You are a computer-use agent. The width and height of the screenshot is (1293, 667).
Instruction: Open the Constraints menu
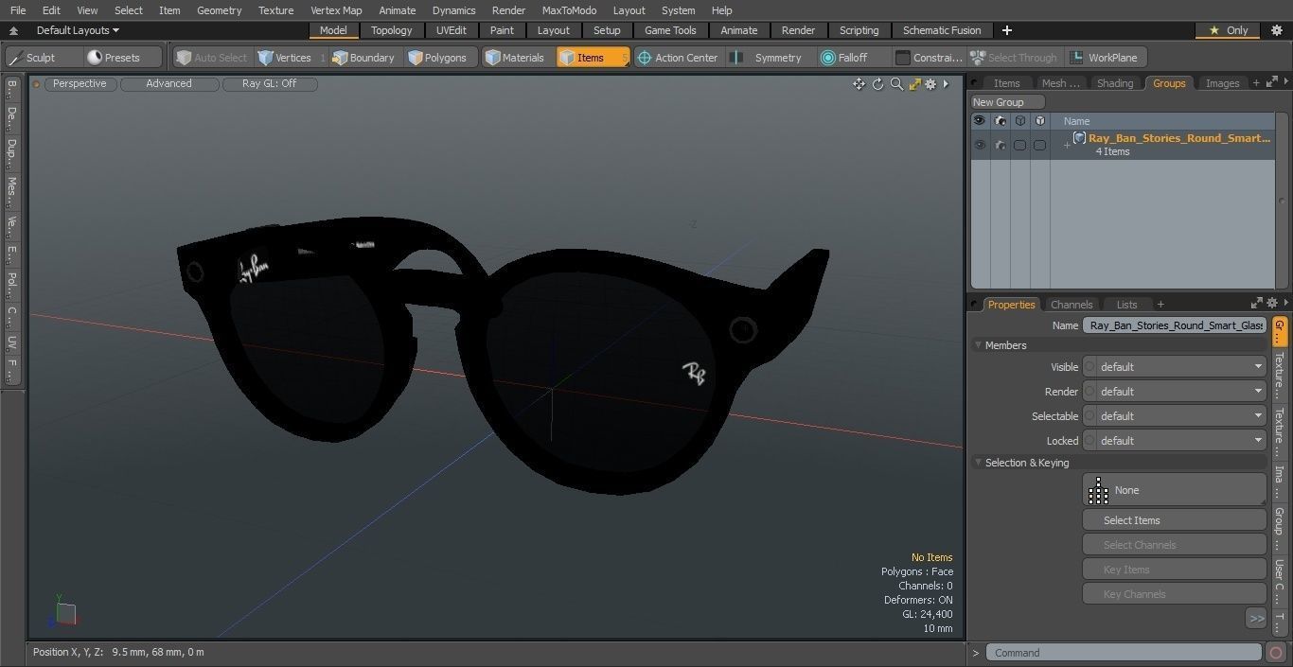click(930, 58)
